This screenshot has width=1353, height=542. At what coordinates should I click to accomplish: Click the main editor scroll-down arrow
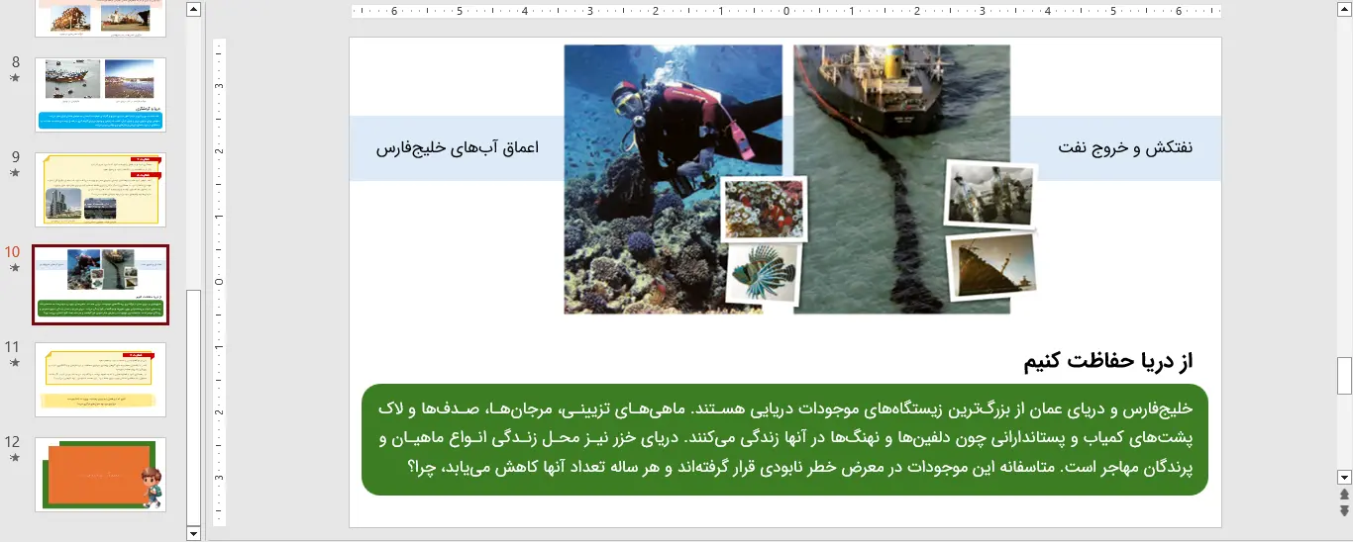(1344, 477)
